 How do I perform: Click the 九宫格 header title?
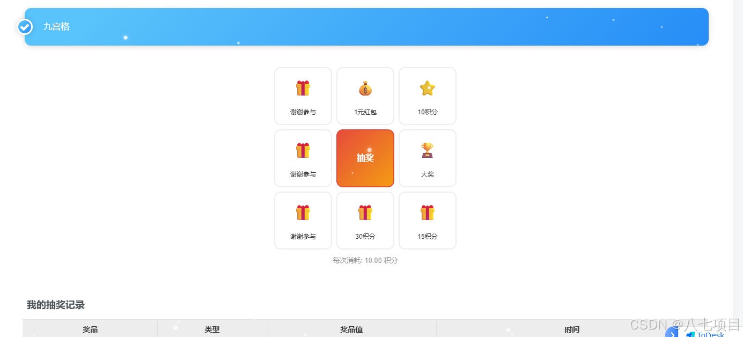[x=56, y=27]
